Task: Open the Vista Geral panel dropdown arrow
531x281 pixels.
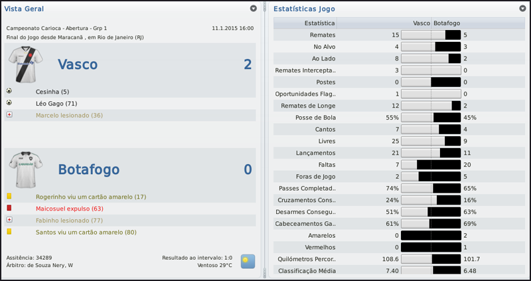Action: (254, 9)
